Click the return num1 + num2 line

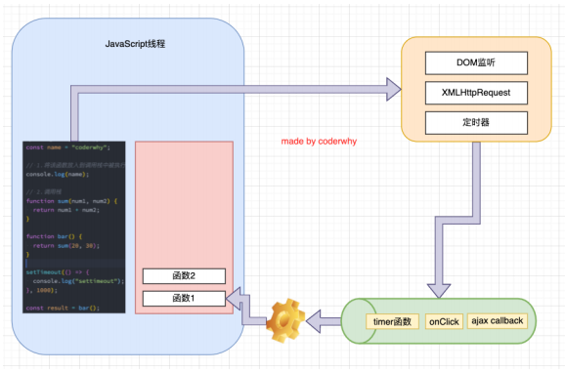click(x=65, y=210)
